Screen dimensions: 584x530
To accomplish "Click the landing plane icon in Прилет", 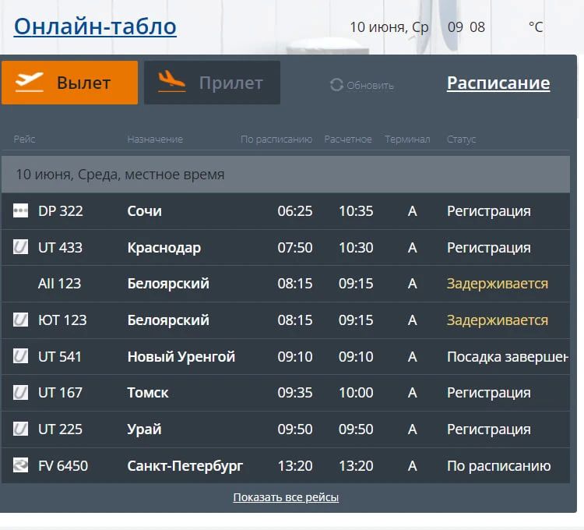I will tap(171, 81).
